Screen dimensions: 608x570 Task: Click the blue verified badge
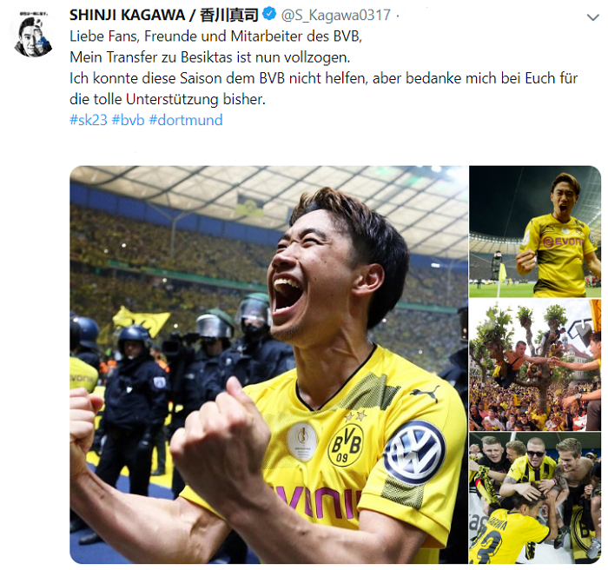[x=269, y=15]
